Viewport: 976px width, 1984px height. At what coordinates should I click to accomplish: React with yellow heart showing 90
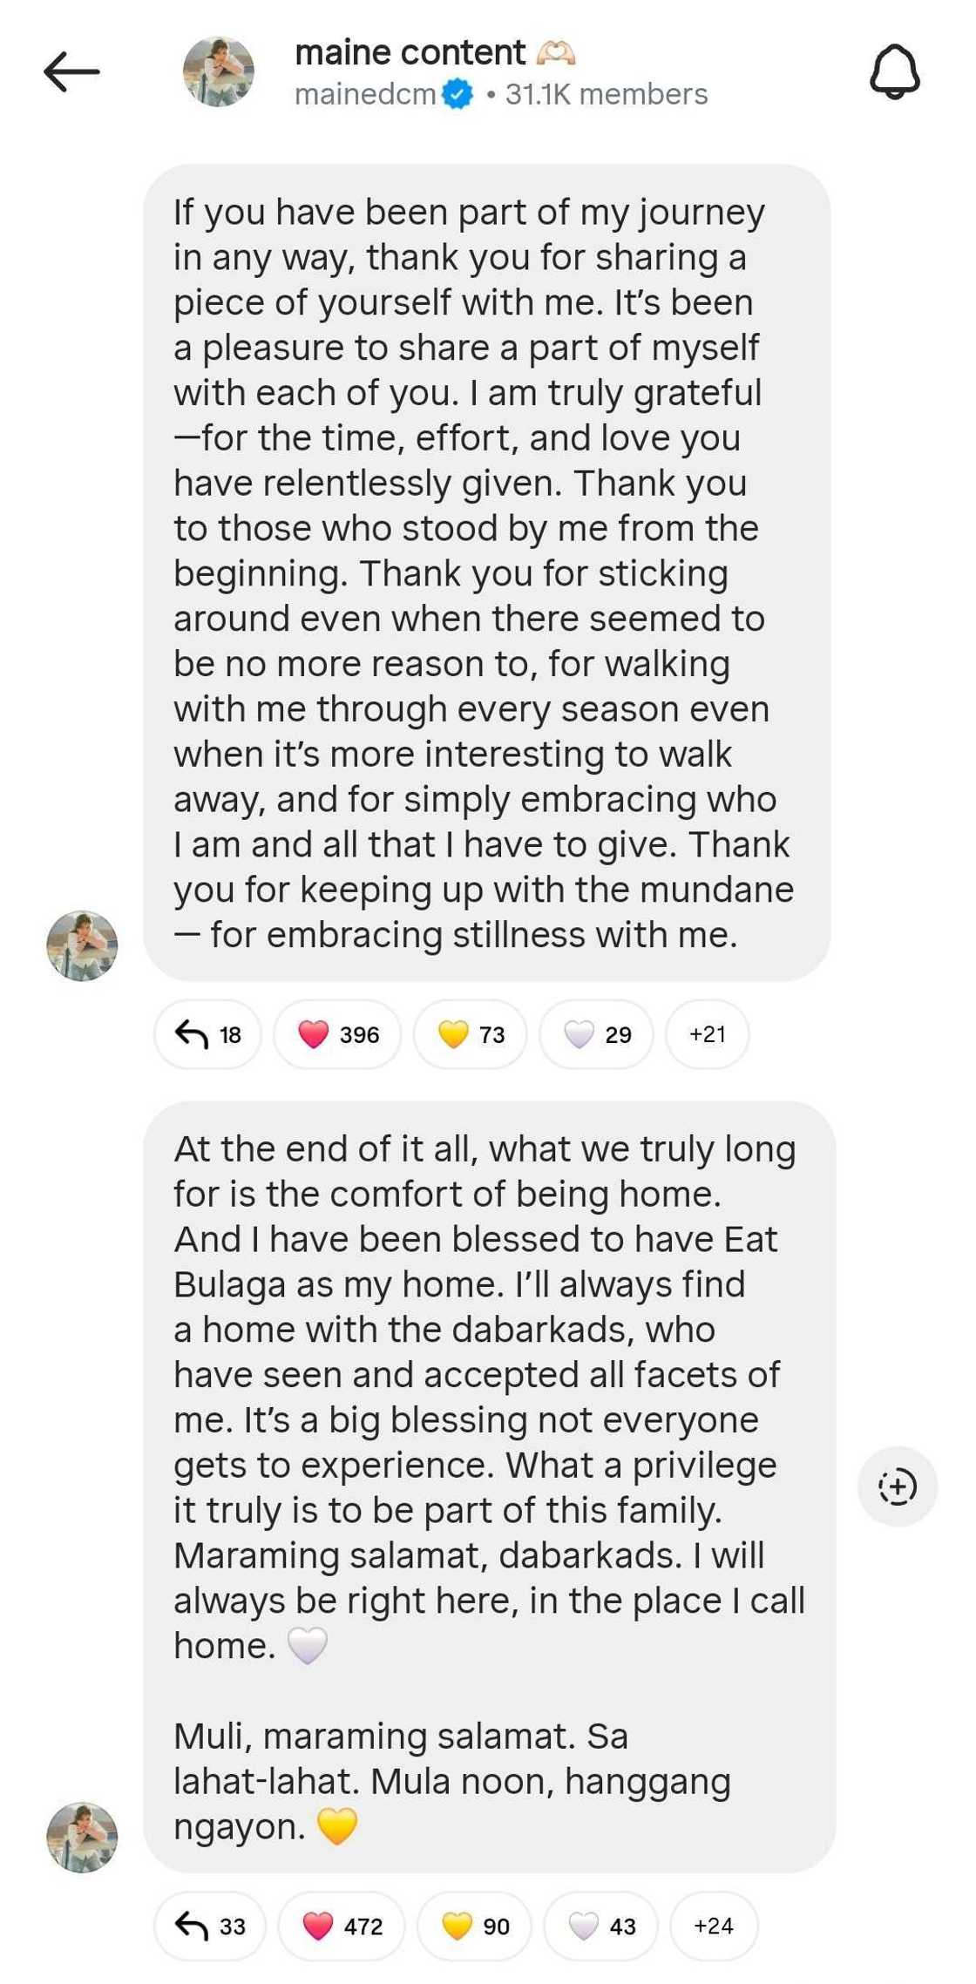tap(474, 1926)
